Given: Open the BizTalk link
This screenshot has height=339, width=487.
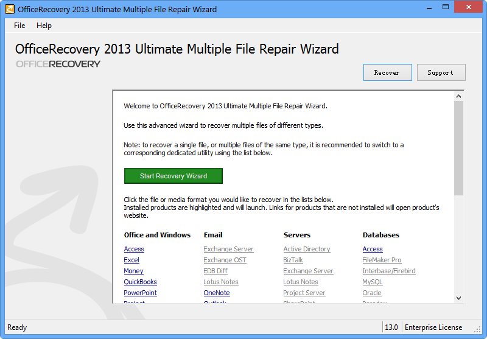Looking at the screenshot, I should point(293,260).
